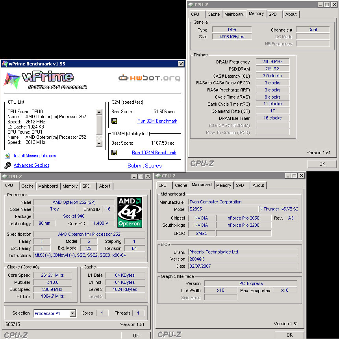339x339 pixels.
Task: Select Memory tab in the Mainboard CPU-Z window
Action: (224, 185)
